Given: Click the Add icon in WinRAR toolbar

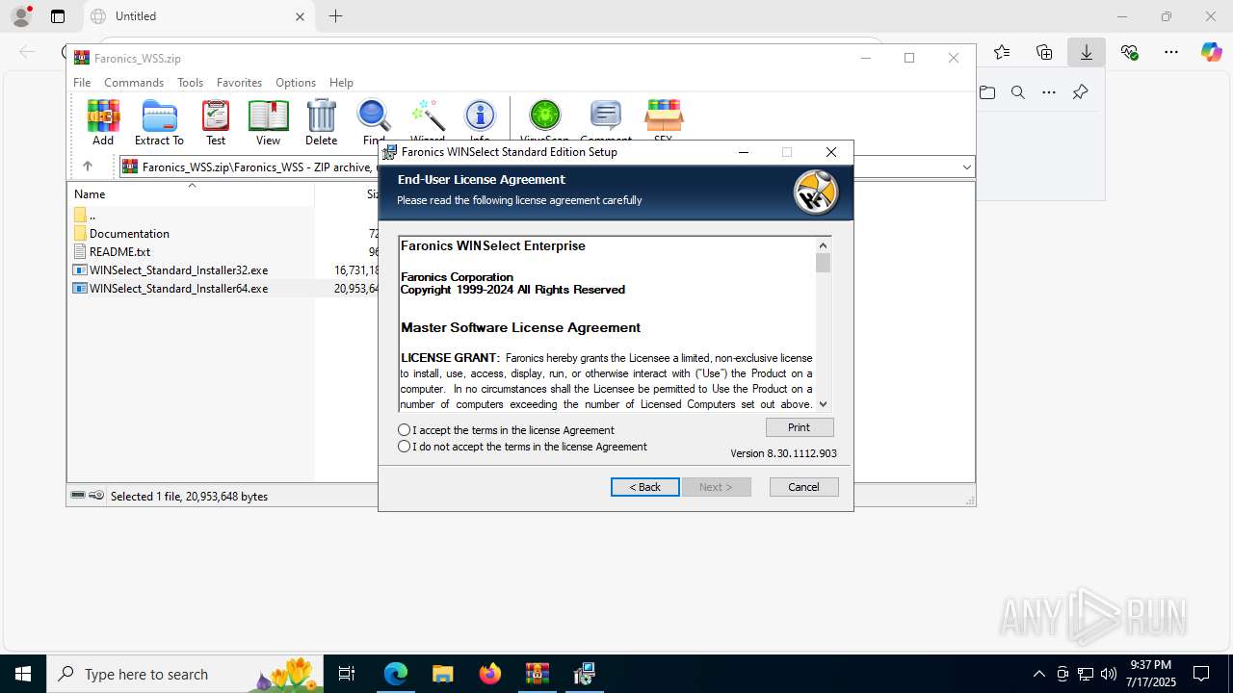Looking at the screenshot, I should (x=103, y=122).
